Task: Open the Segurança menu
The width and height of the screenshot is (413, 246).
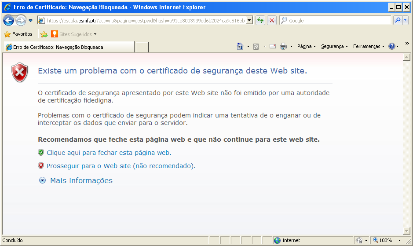Action: point(334,46)
